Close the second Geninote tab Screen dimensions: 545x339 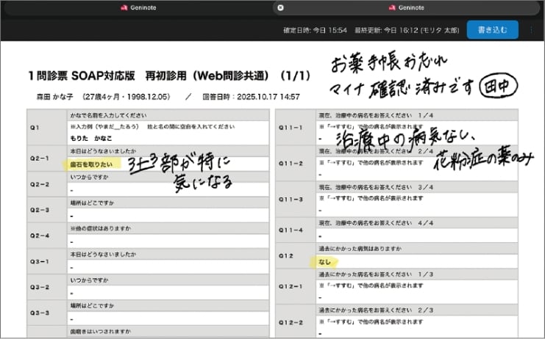280,7
